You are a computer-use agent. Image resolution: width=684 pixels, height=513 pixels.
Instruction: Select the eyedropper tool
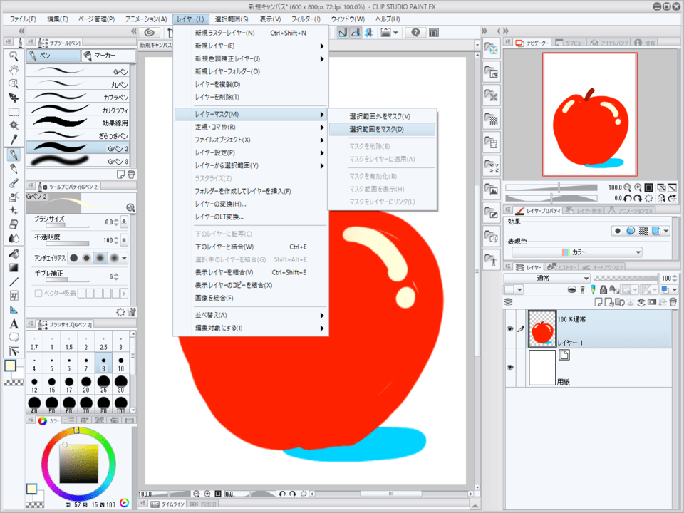click(x=14, y=140)
